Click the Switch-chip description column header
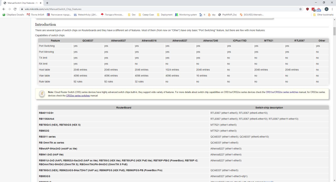The image size is (336, 182). [269, 108]
